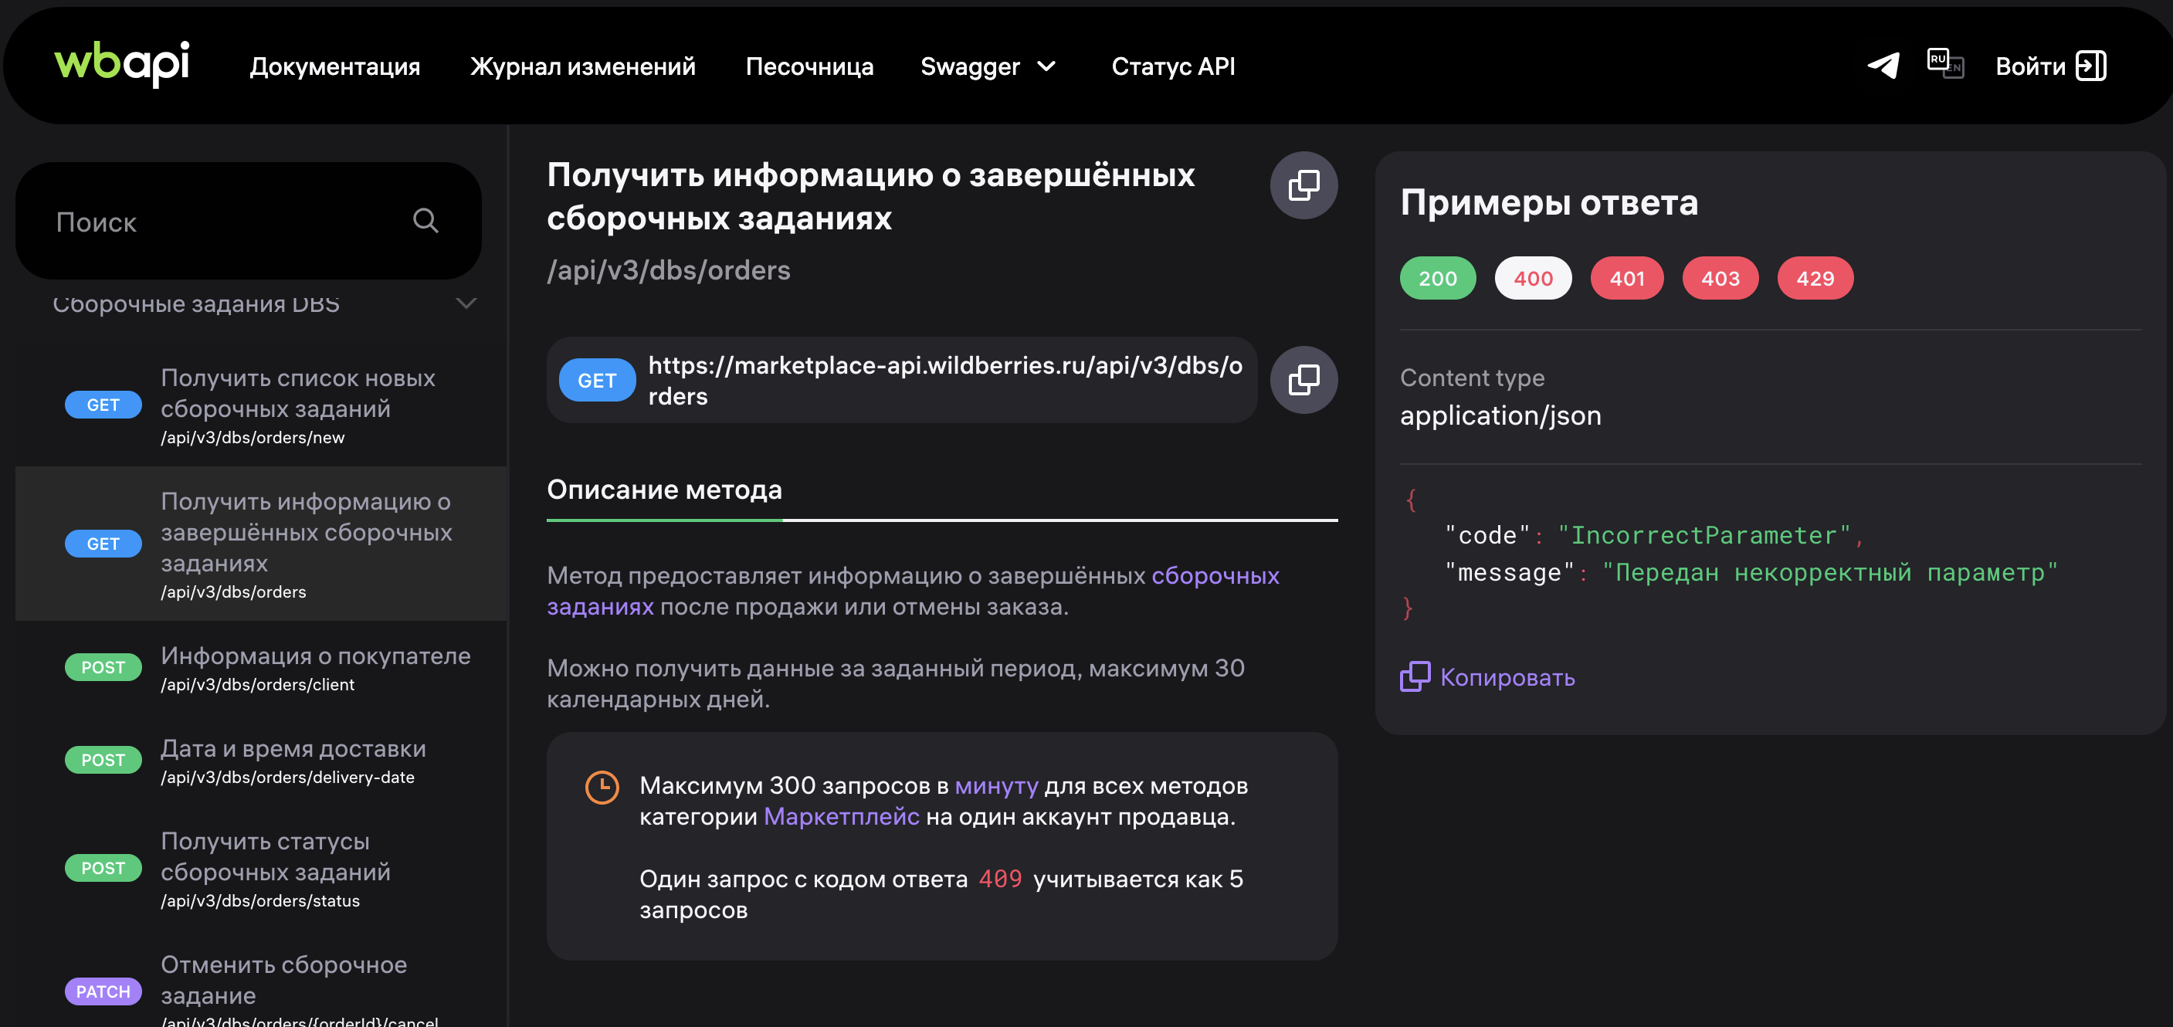
Task: Click the "Передан некорректный параметр" message value
Action: pos(1829,572)
